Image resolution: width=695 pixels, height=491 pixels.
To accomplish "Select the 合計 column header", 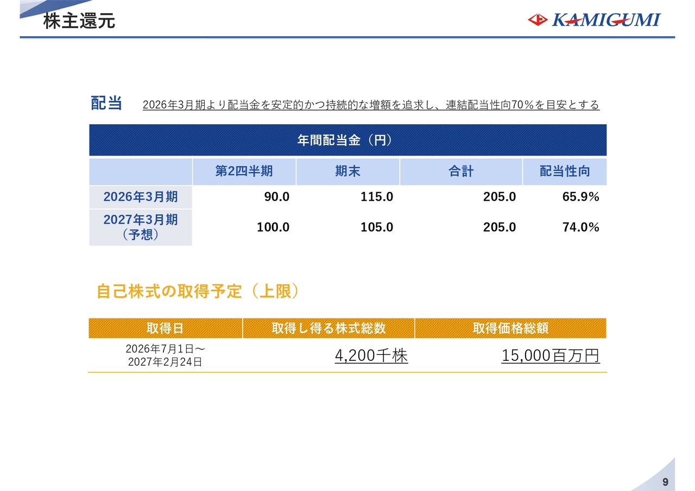I will click(461, 171).
